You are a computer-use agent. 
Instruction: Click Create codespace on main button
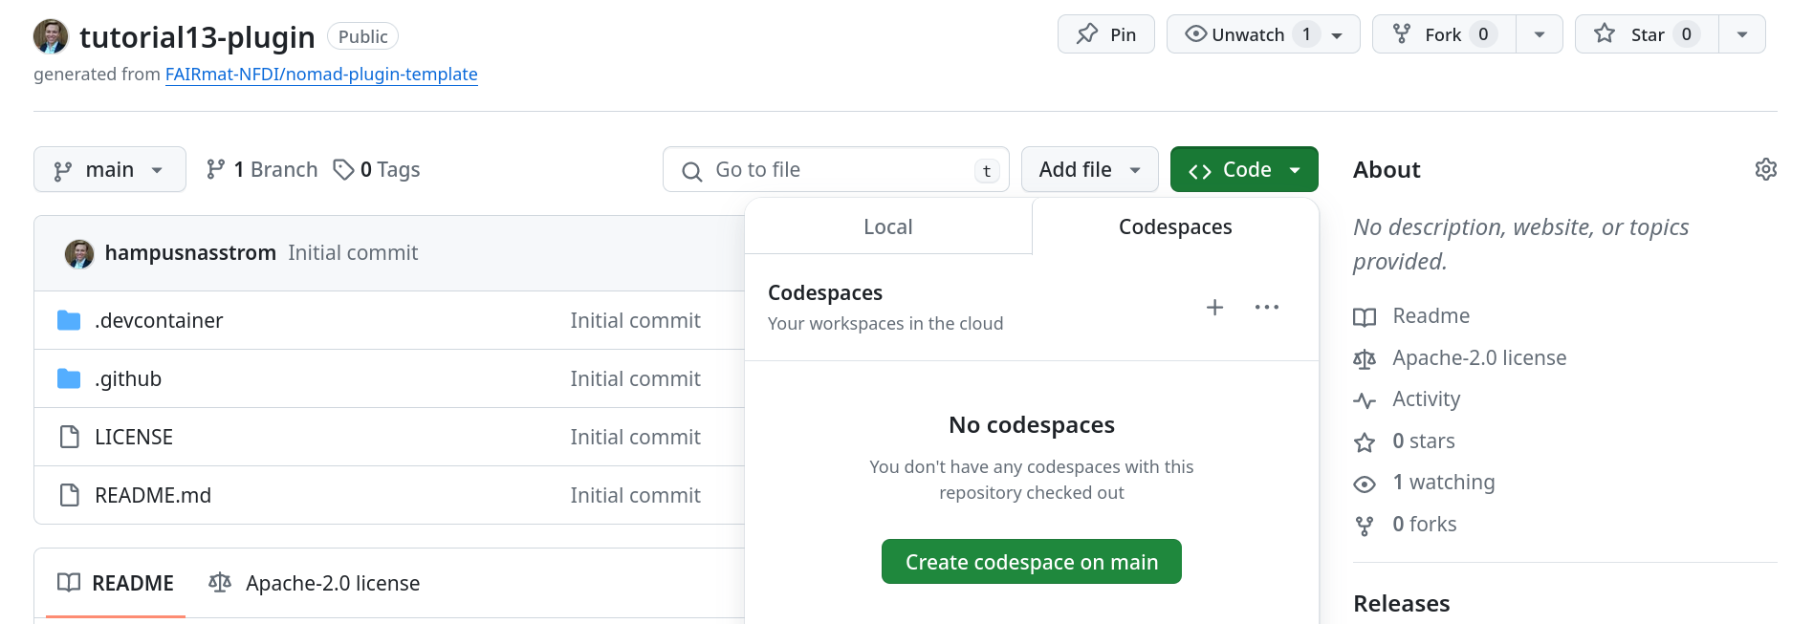1031,562
